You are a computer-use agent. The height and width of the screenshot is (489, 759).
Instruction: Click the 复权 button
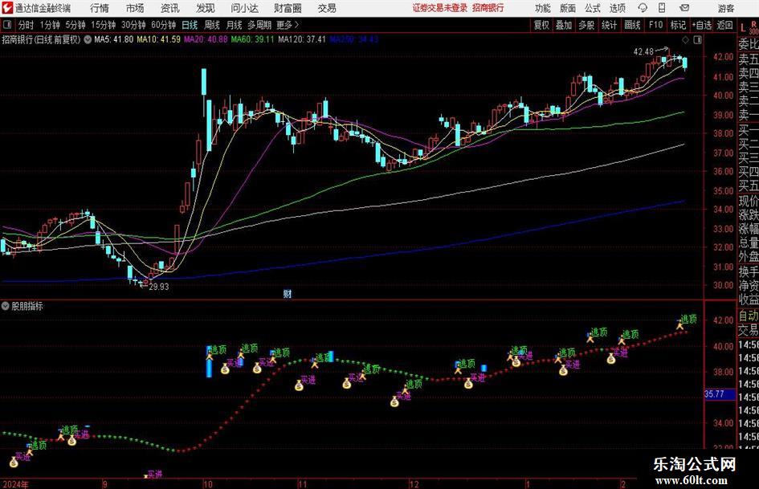tap(541, 25)
